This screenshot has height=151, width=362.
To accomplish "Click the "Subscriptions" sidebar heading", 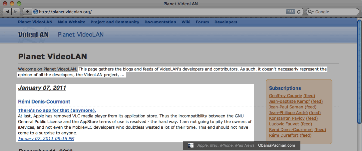I will (285, 88).
